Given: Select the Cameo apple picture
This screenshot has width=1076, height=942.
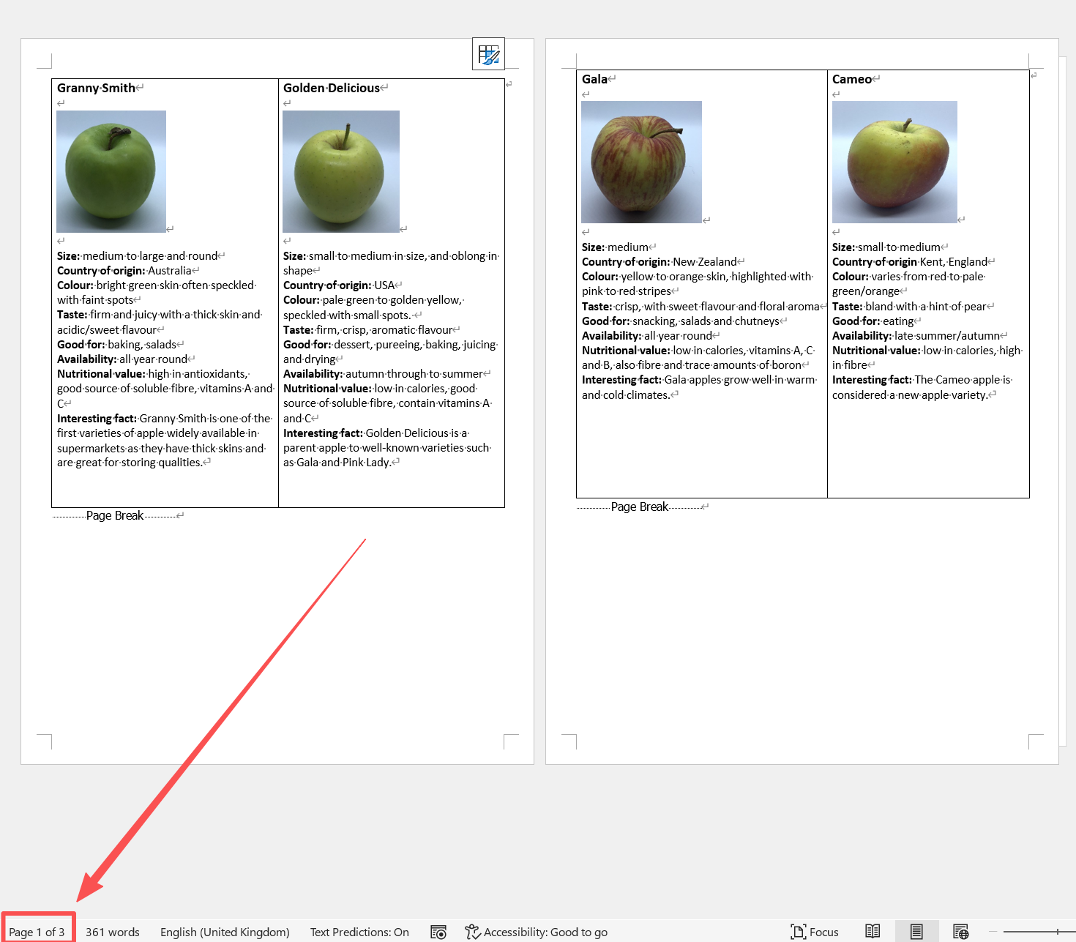Looking at the screenshot, I should coord(894,162).
